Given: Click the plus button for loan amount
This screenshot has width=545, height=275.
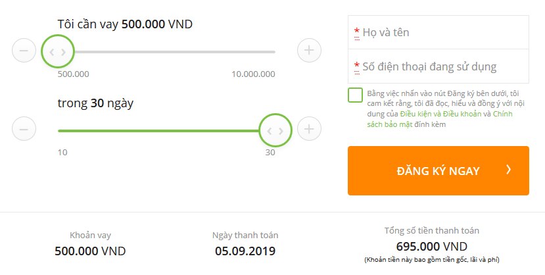Looking at the screenshot, I should tap(309, 51).
